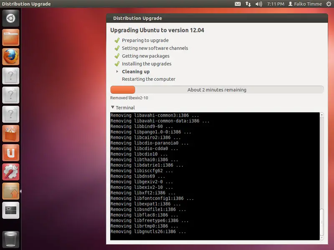The image size is (334, 250).
Task: Click the terminal output scrollbar thumb
Action: [322, 222]
